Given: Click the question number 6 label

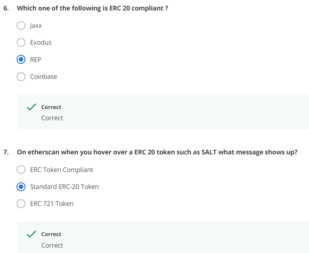Looking at the screenshot, I should point(6,8).
